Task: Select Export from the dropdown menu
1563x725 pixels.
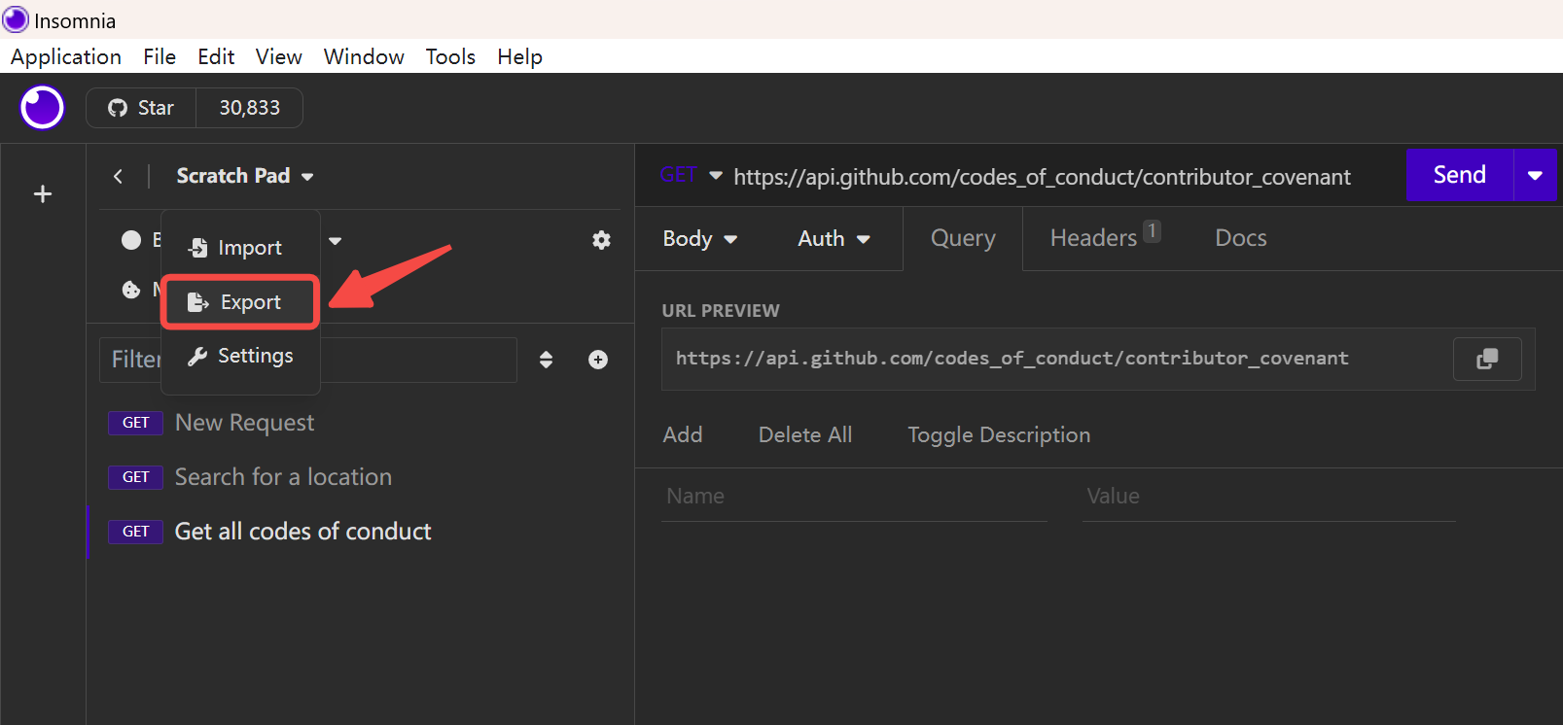Action: pyautogui.click(x=239, y=302)
